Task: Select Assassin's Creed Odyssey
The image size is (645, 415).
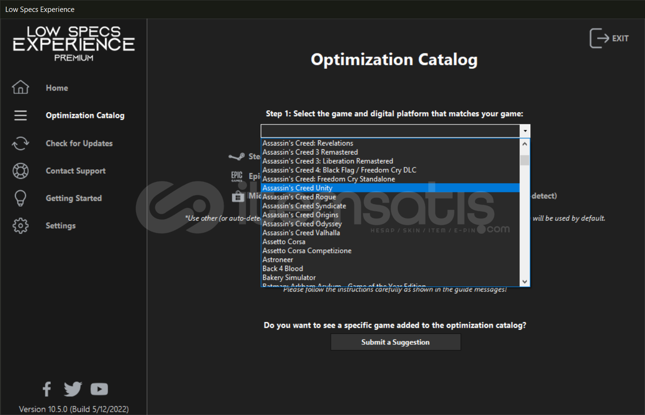Action: point(391,224)
